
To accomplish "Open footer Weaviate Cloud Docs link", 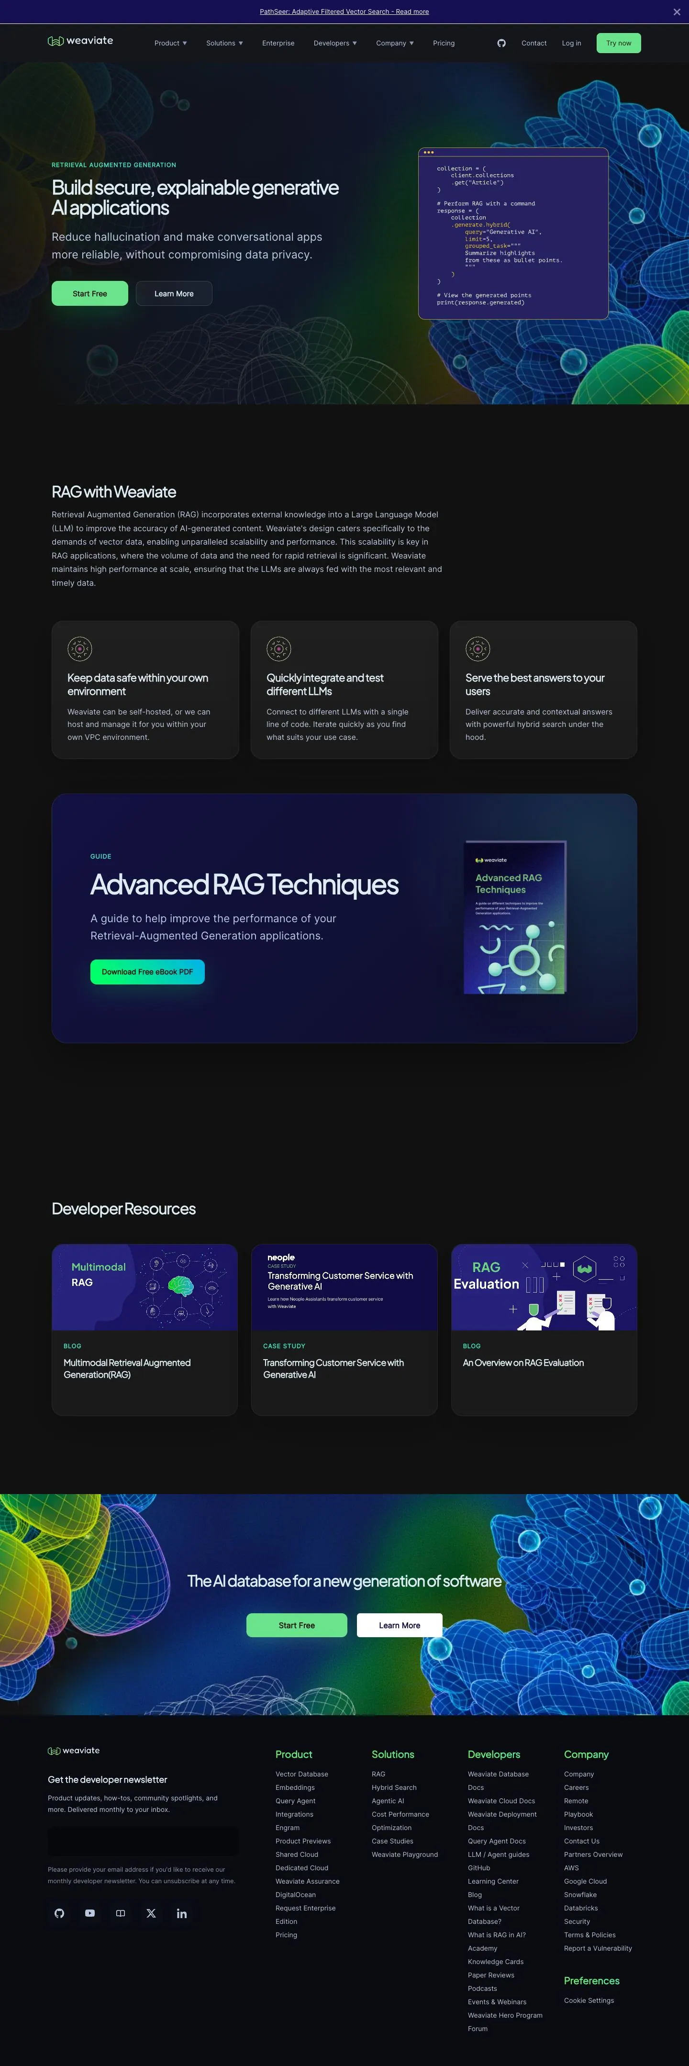I will 501,1800.
